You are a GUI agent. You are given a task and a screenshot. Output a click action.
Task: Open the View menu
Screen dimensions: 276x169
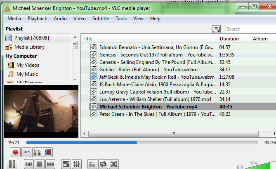tap(138, 19)
